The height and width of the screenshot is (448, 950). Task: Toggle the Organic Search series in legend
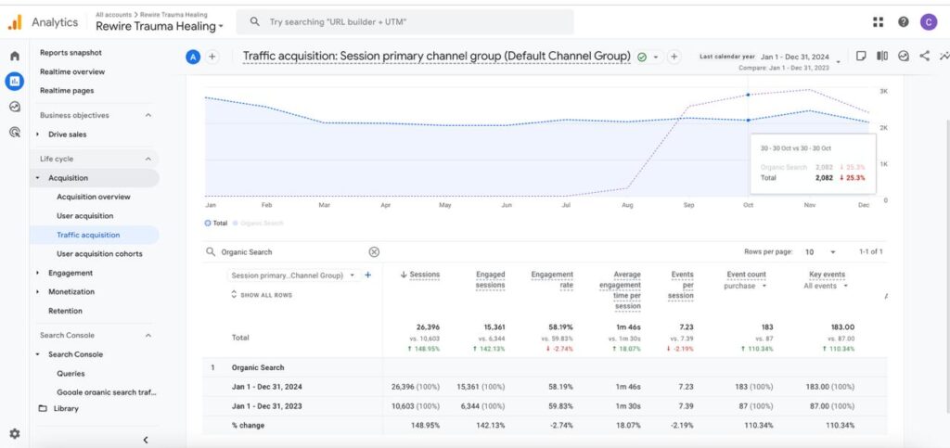coord(258,223)
